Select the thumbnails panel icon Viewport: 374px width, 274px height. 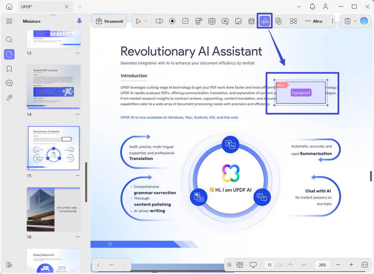pyautogui.click(x=9, y=54)
